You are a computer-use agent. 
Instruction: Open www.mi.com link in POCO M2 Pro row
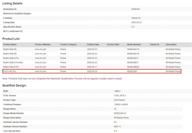pyautogui.click(x=40, y=71)
